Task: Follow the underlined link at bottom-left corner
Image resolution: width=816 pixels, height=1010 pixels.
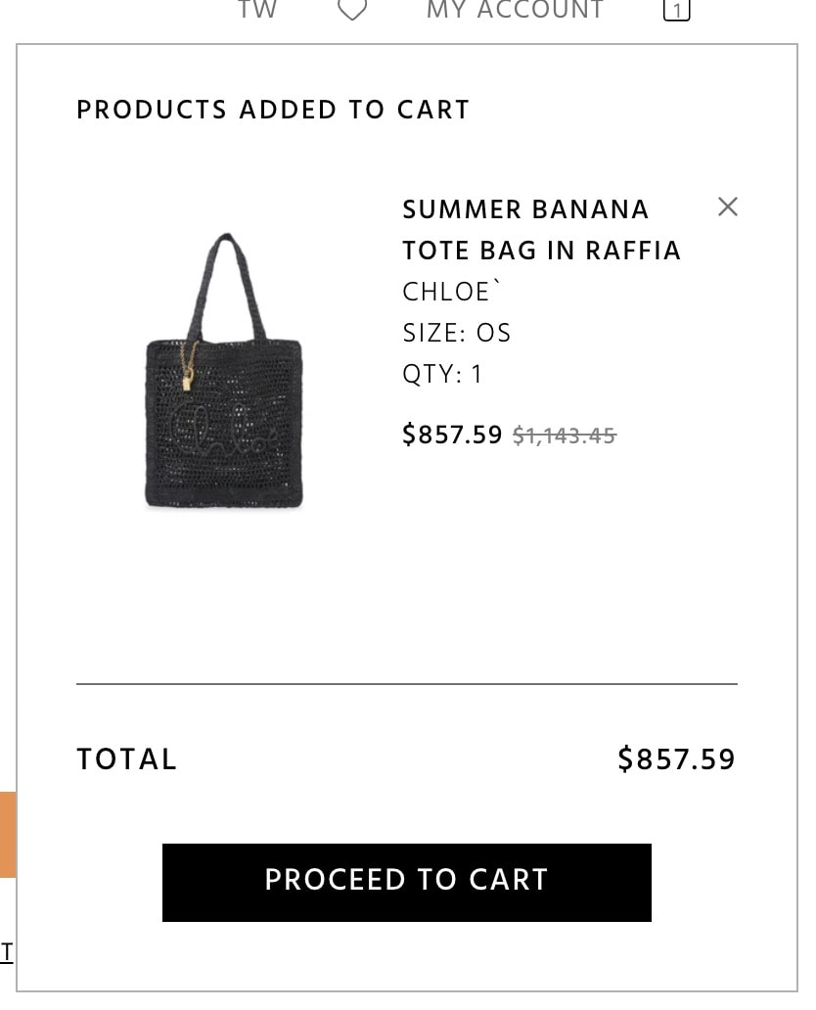Action: tap(7, 952)
